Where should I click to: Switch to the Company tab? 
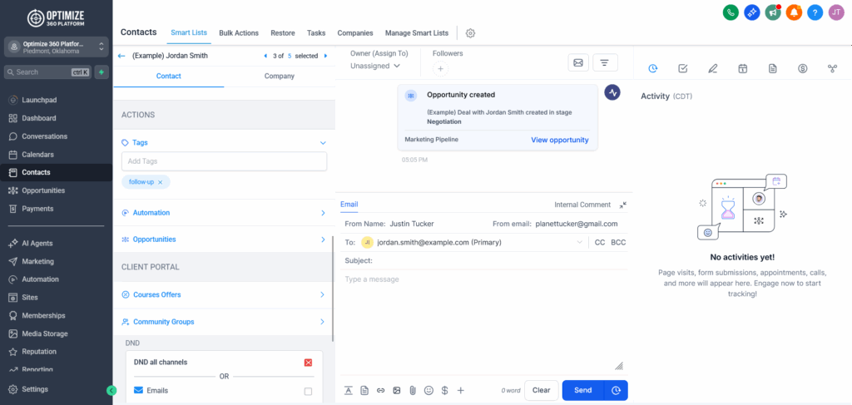coord(280,76)
